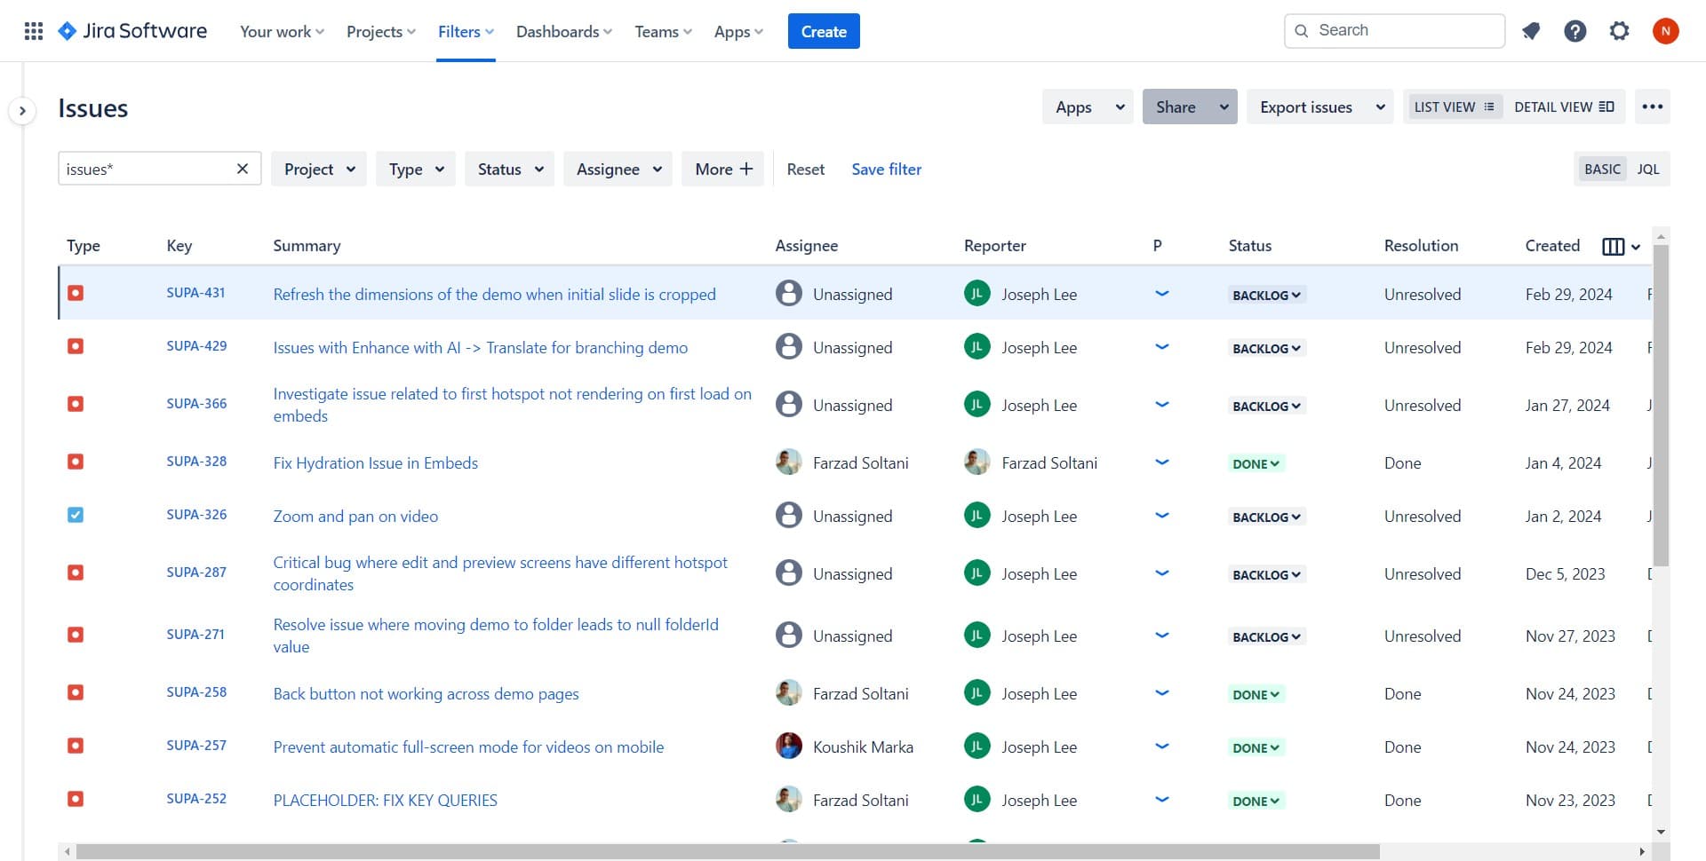Open the Dashboards menu
Viewport: 1706px width, 861px height.
[563, 31]
